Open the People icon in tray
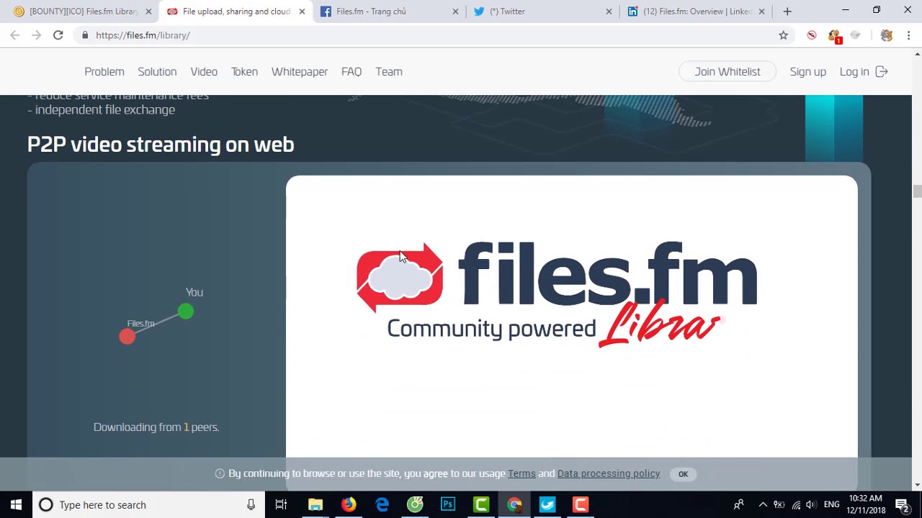Screen dimensions: 922x518 coord(738,504)
